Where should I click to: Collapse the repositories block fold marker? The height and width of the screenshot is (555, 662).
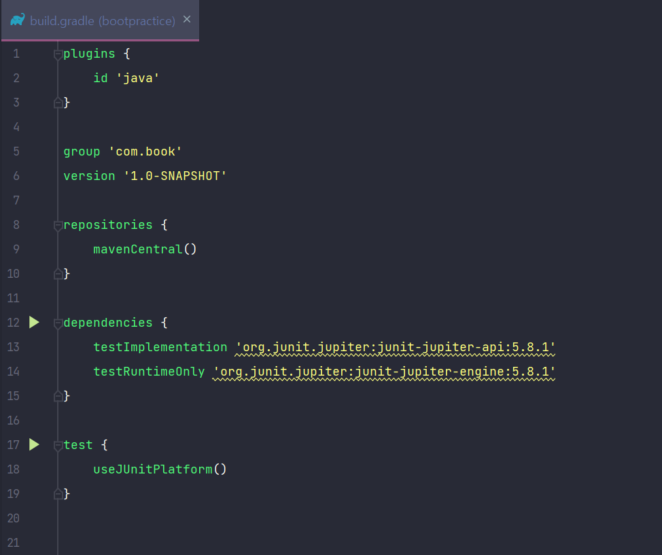58,226
